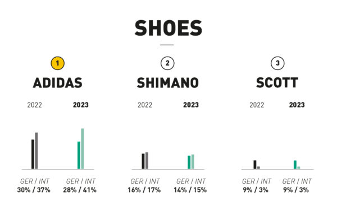Select the SCOTT brand title

click(277, 83)
